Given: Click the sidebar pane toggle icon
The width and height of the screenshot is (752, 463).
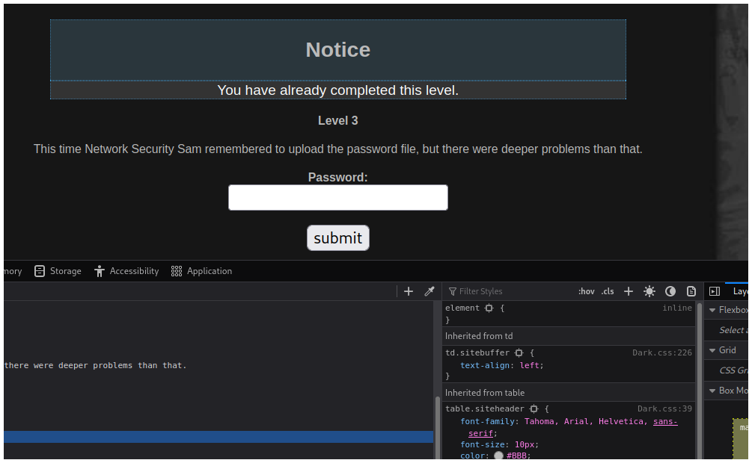Looking at the screenshot, I should 715,291.
